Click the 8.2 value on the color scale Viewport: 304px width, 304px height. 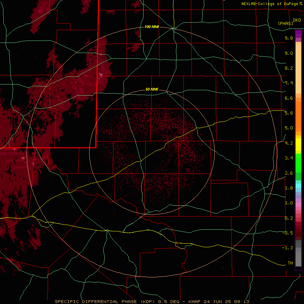click(x=289, y=68)
